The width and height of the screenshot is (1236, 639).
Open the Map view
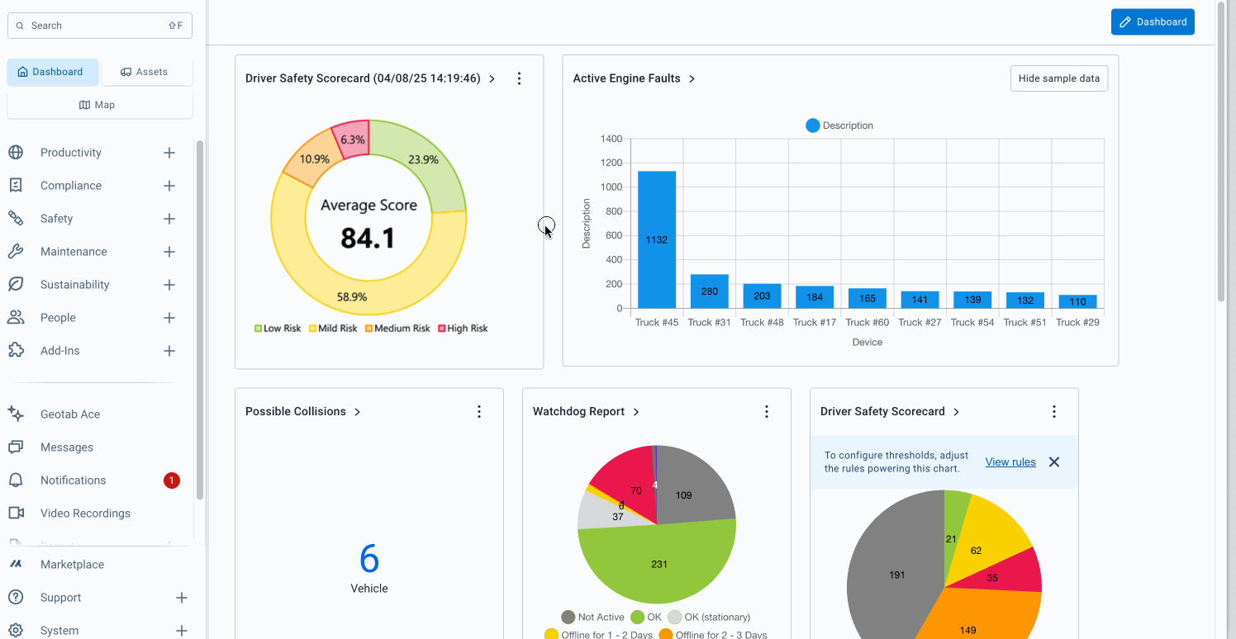99,105
